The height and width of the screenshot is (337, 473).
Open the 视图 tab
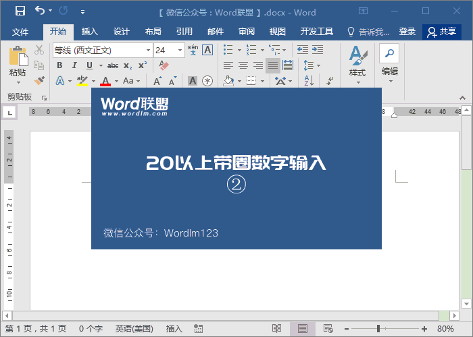[x=277, y=32]
